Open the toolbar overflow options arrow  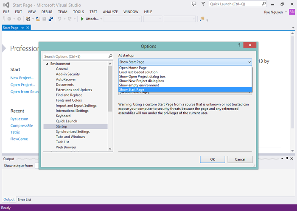coord(207,20)
